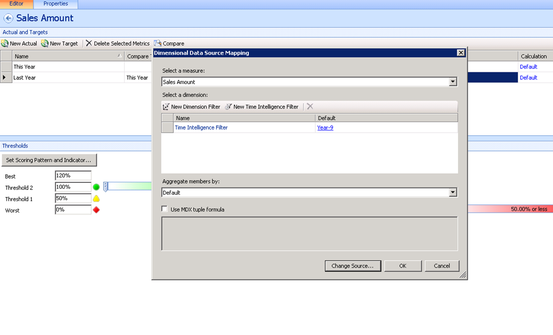Click the Default column header in dialog

pos(386,118)
